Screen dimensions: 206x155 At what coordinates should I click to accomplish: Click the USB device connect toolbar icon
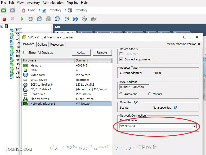pyautogui.click(x=94, y=19)
